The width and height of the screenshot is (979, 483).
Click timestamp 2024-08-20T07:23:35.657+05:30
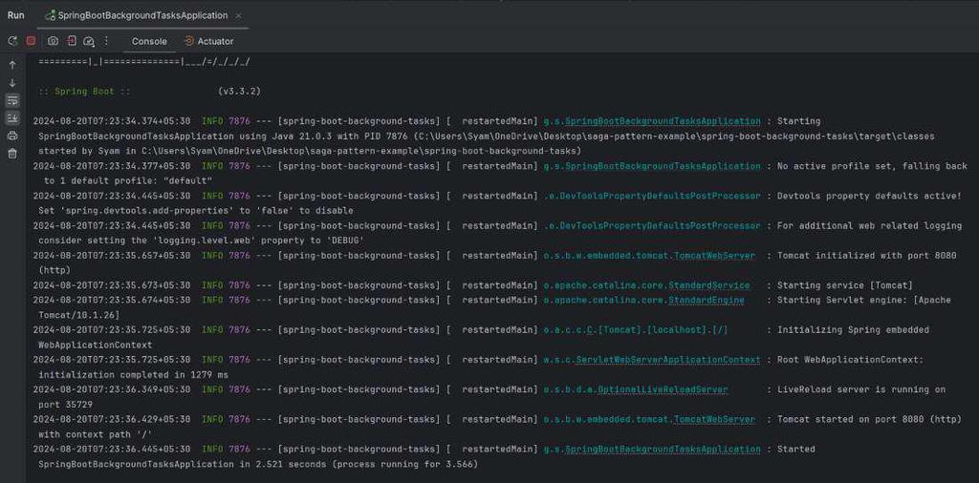click(x=112, y=256)
